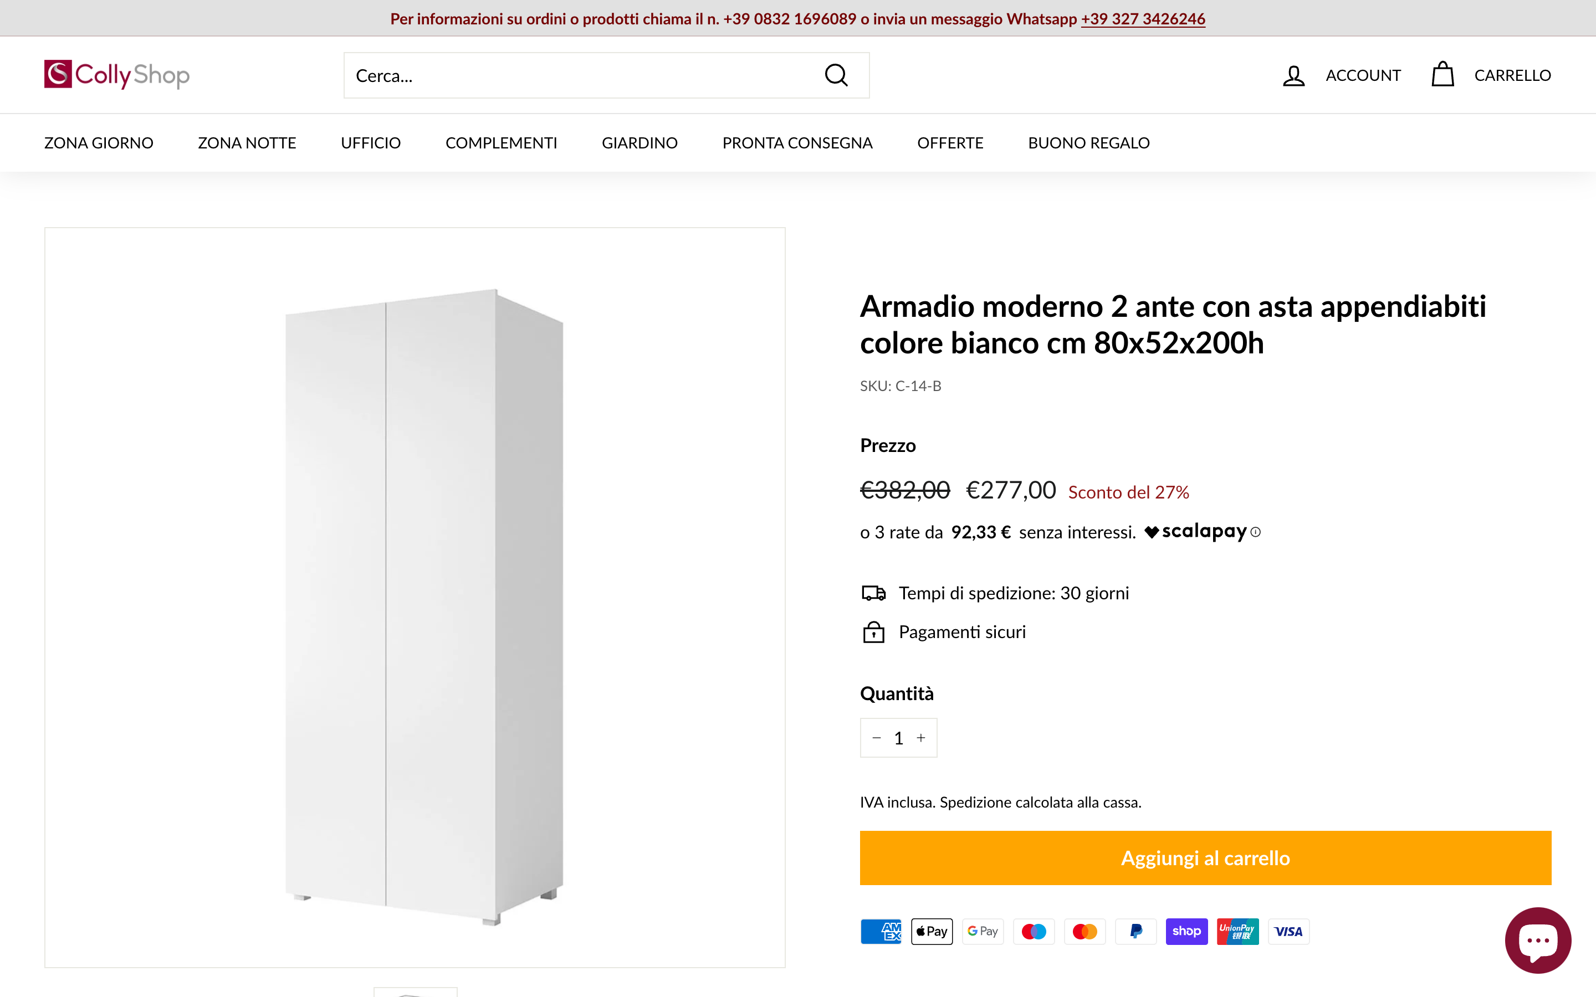The image size is (1596, 997).
Task: Open the shopping bag cart icon
Action: [1442, 75]
